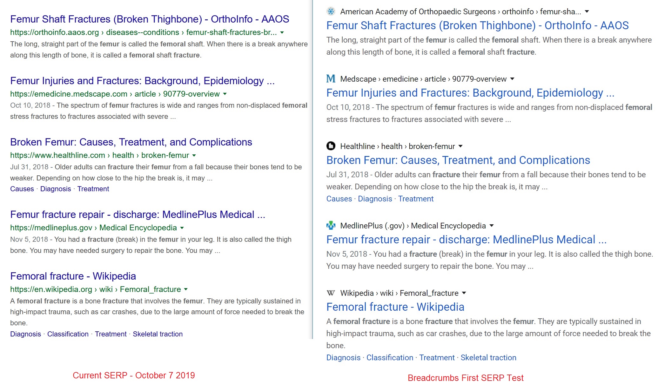Click 'Treatment' sitelink under Wikipedia in the Breadcrumbs test
665x386 pixels.
tap(437, 358)
